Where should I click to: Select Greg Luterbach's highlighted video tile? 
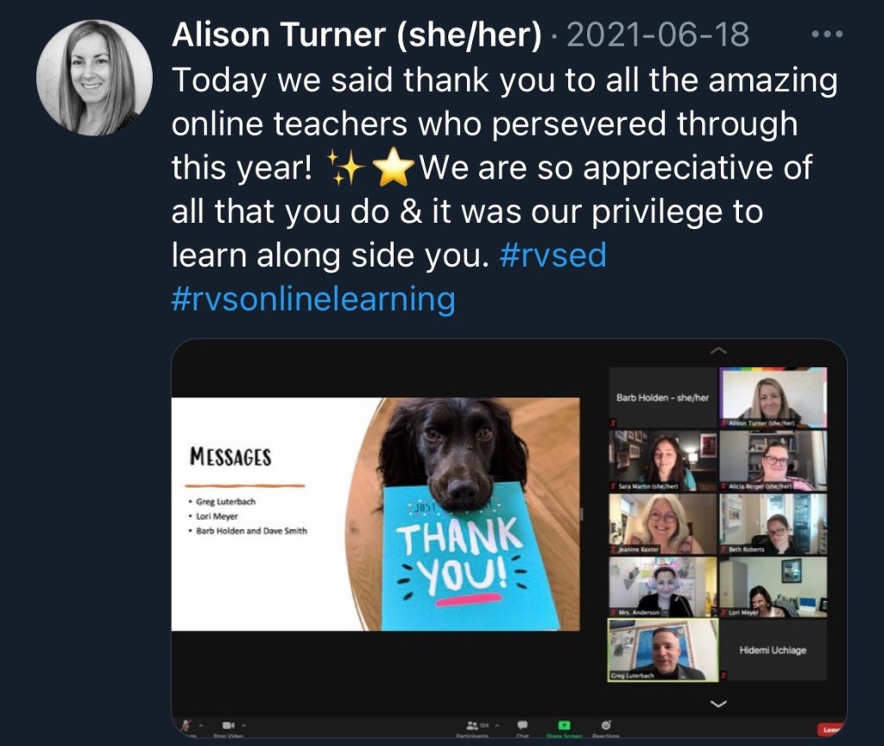662,650
